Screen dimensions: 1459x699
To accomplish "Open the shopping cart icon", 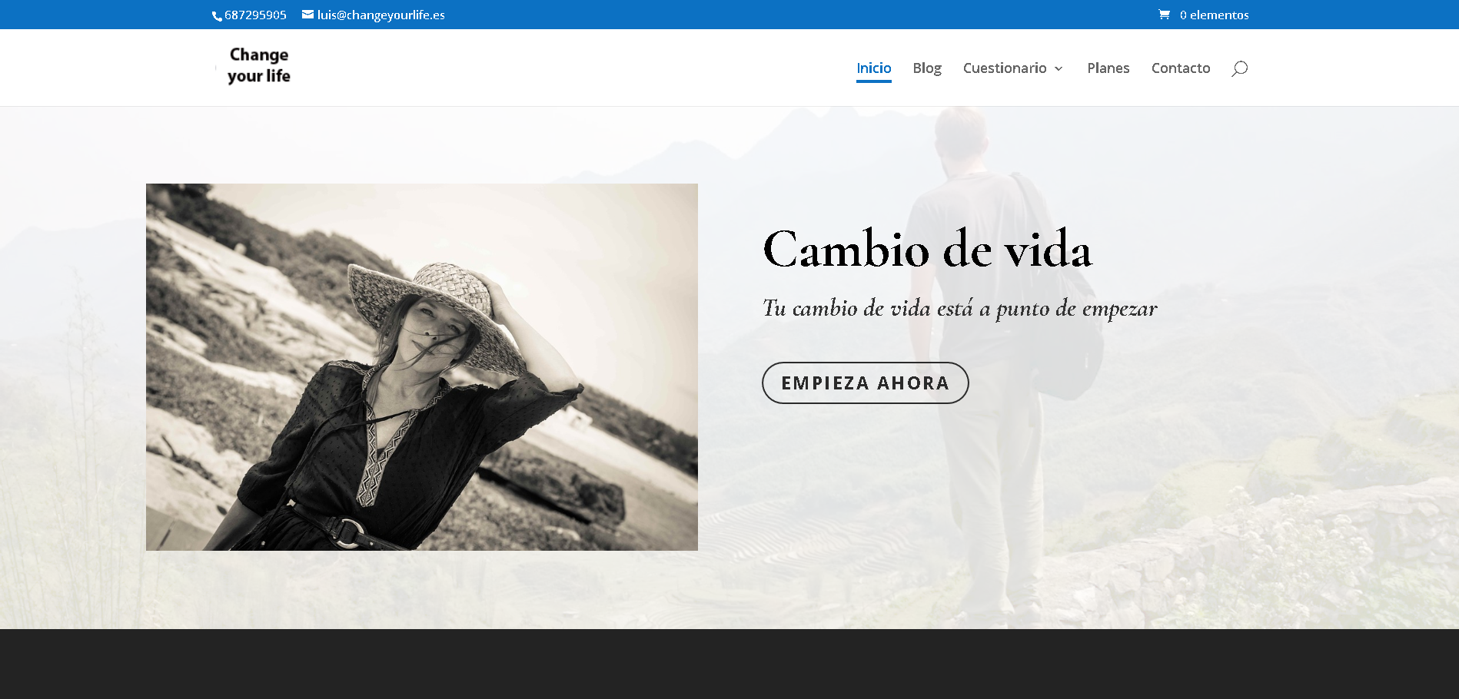I will tap(1164, 15).
